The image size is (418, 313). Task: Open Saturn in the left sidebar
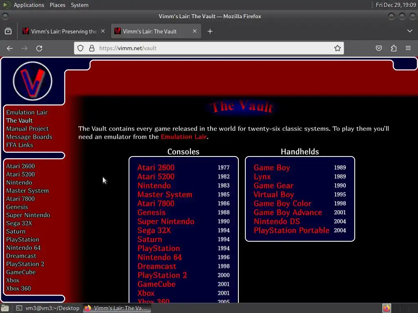pos(16,231)
